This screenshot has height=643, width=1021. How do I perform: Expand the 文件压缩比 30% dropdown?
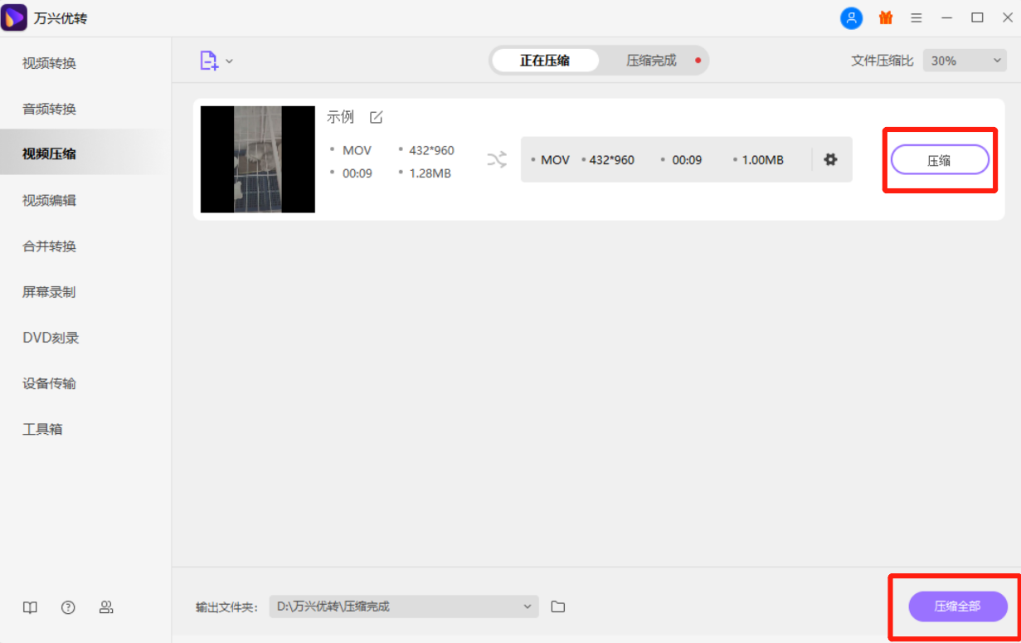tap(964, 60)
